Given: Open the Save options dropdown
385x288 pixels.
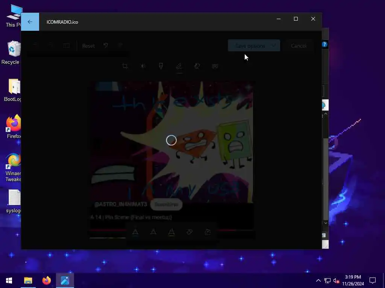Looking at the screenshot, I should click(254, 46).
